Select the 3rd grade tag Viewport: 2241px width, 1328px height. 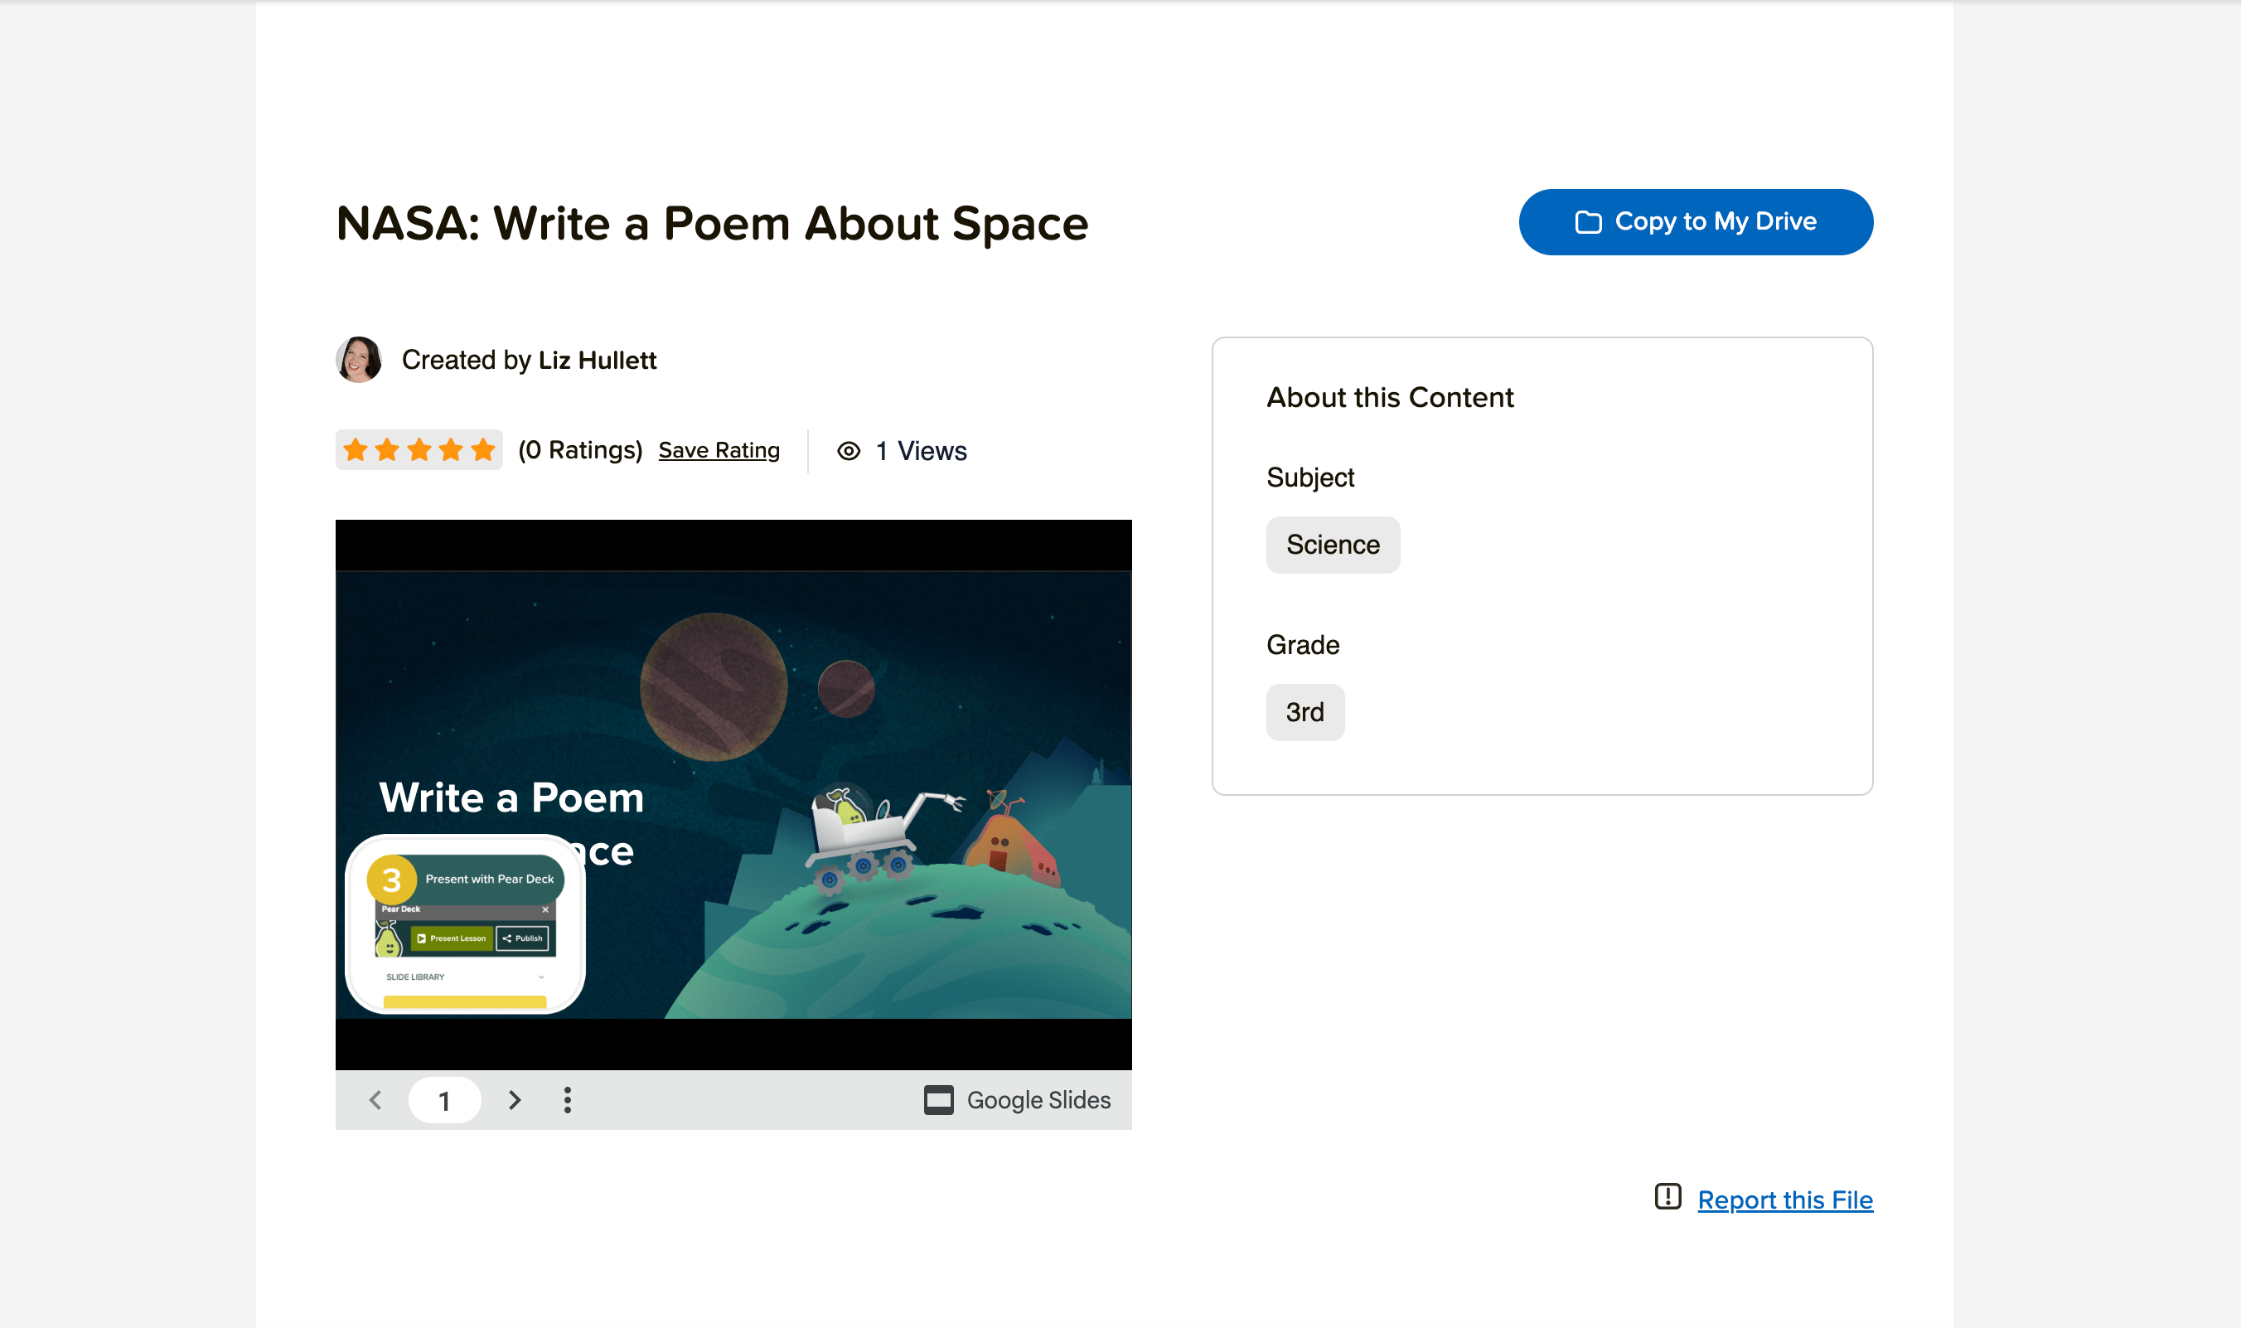point(1305,712)
